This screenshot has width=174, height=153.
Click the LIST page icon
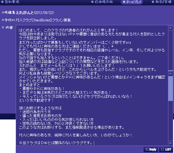162,149
